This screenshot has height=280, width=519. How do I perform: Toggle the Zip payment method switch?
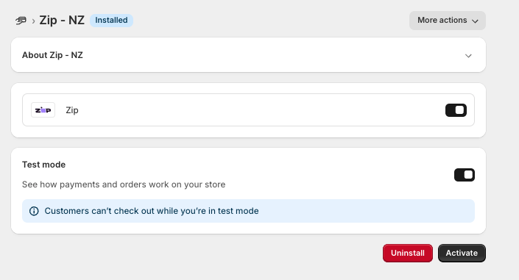456,110
